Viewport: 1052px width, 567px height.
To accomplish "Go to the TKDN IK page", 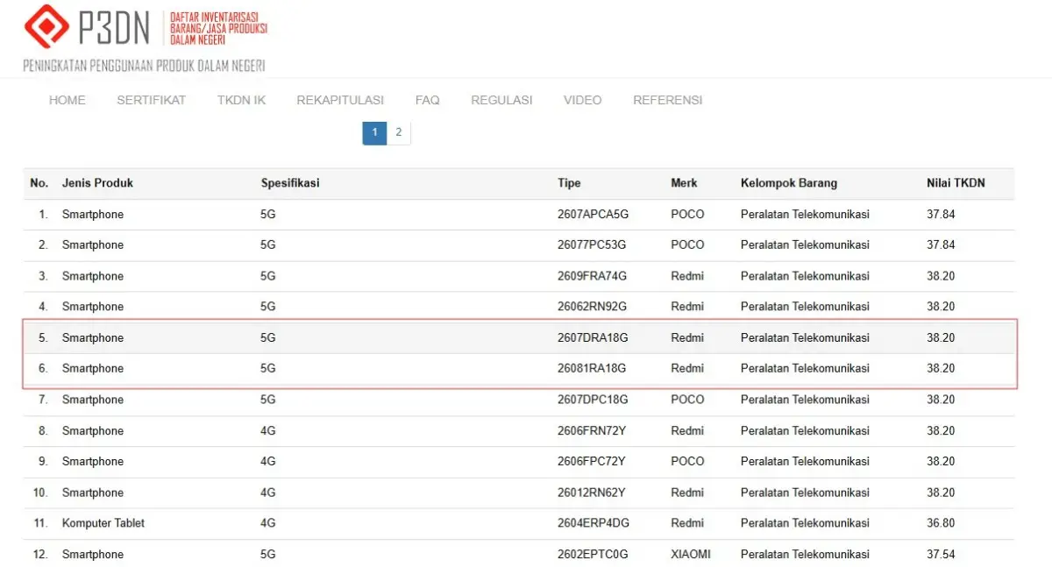I will pyautogui.click(x=241, y=100).
